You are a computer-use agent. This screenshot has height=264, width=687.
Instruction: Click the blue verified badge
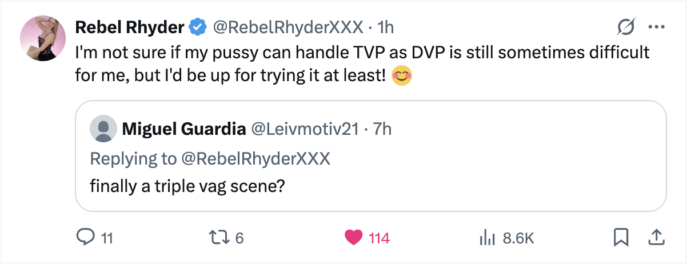click(x=198, y=27)
